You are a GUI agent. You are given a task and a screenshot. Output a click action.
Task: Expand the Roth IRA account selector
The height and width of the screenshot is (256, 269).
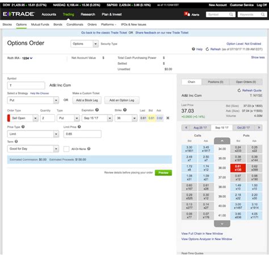coord(20,58)
